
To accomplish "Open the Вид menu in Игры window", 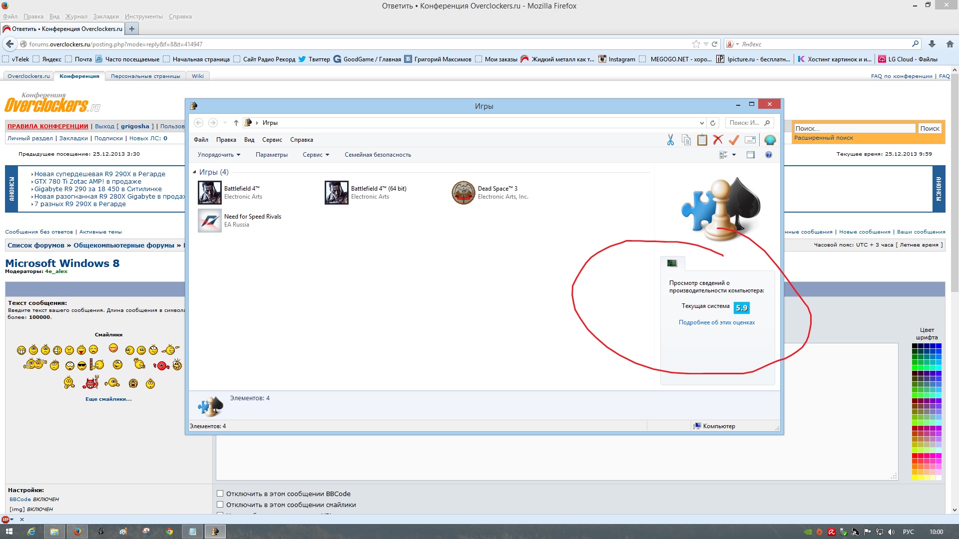I will (249, 140).
